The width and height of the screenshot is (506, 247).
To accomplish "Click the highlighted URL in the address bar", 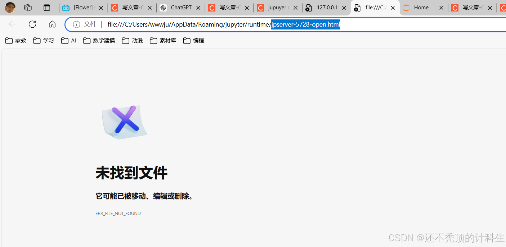I will (305, 24).
